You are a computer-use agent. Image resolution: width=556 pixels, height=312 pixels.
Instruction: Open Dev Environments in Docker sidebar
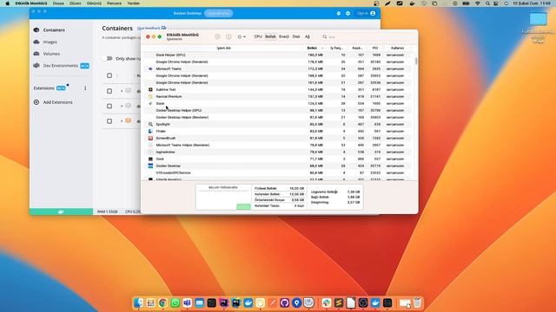coord(60,66)
